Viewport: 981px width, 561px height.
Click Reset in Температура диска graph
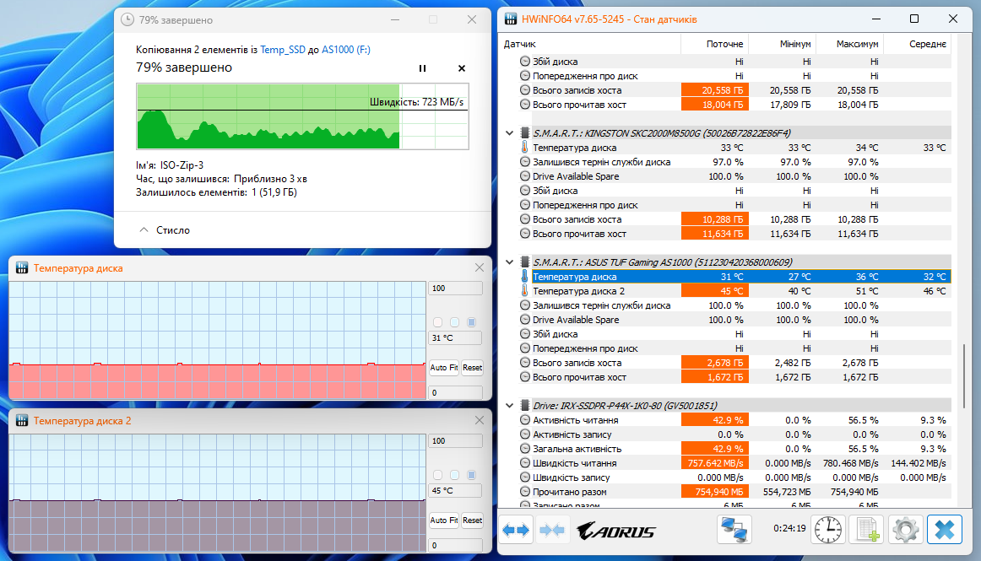[x=473, y=368]
